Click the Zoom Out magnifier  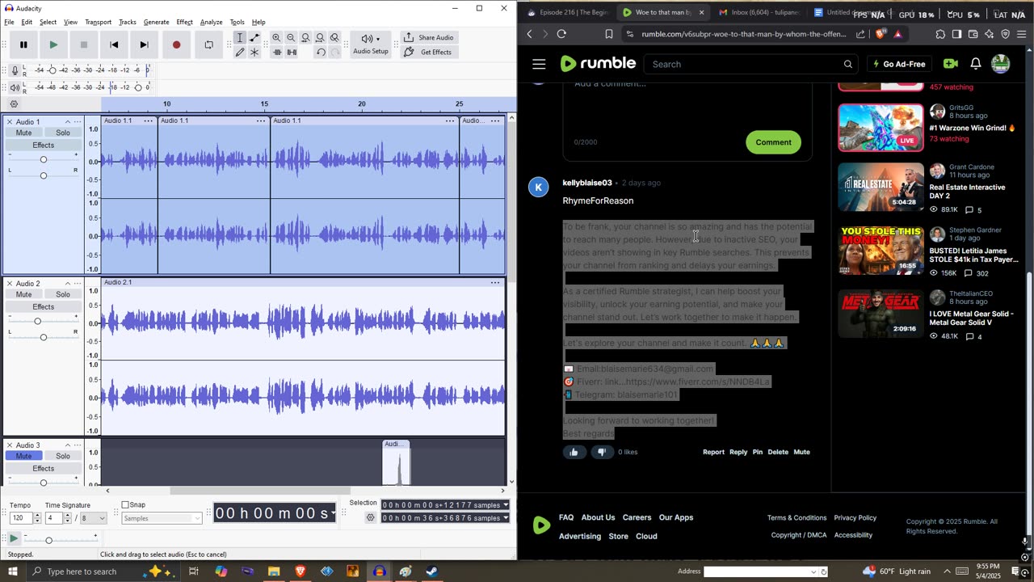coord(291,38)
